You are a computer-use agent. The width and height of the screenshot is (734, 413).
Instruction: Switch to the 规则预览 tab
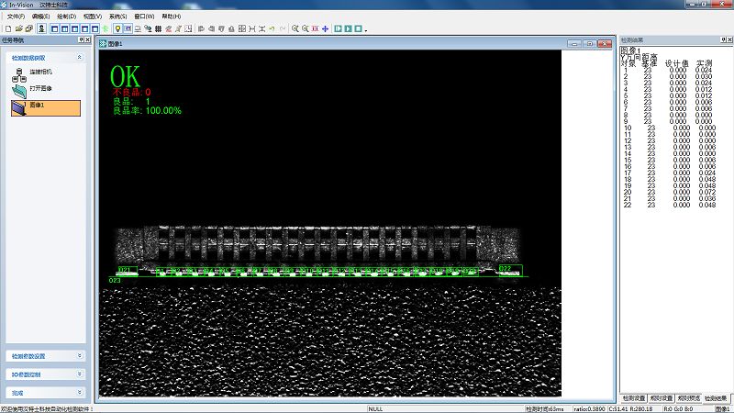(x=687, y=398)
